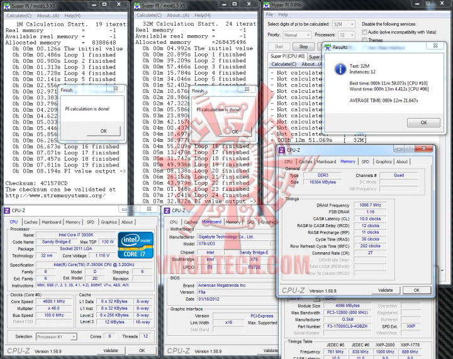Click the Name field Intel Core i7 3930K
Image resolution: width=453 pixels, height=359 pixels.
tap(75, 235)
